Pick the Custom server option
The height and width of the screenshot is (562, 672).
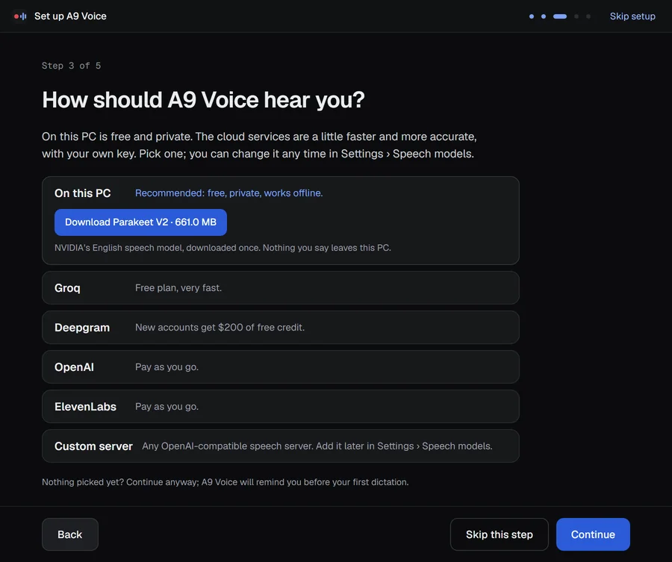click(x=281, y=446)
